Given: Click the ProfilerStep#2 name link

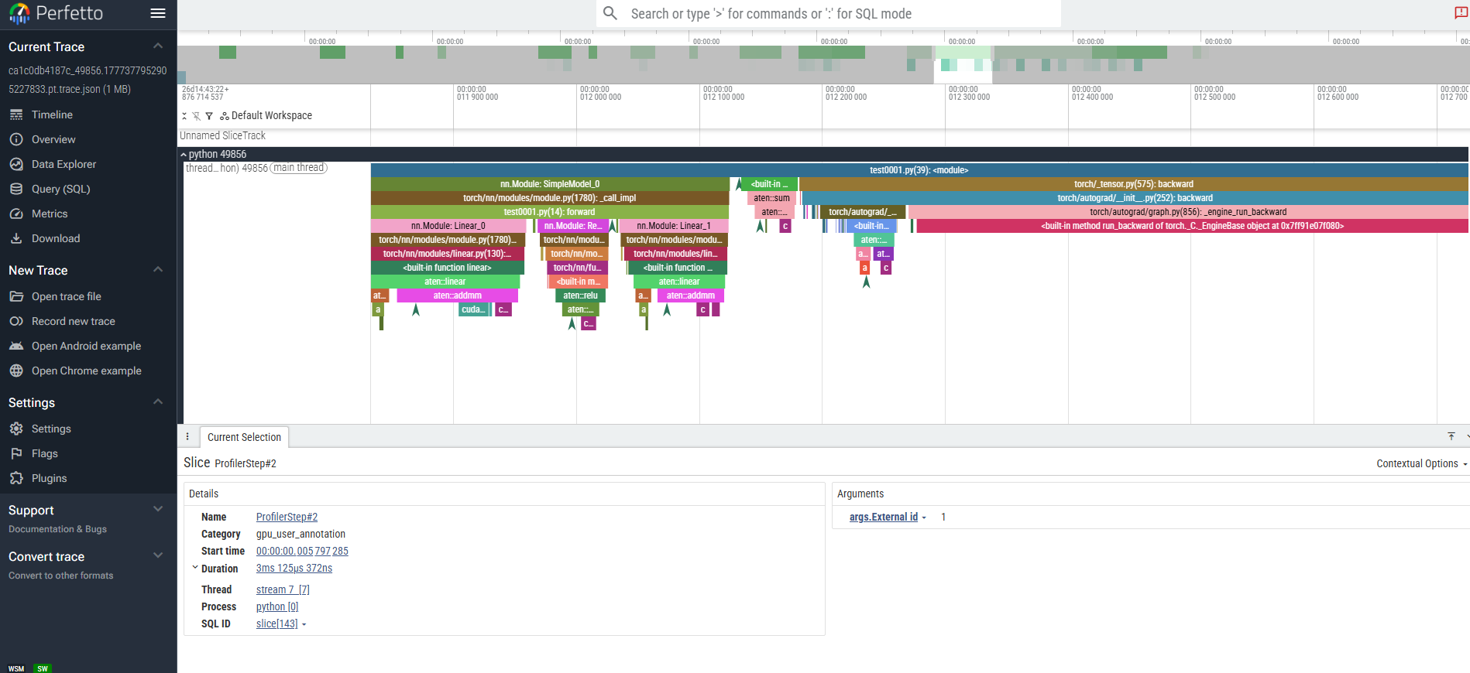Looking at the screenshot, I should tap(287, 517).
